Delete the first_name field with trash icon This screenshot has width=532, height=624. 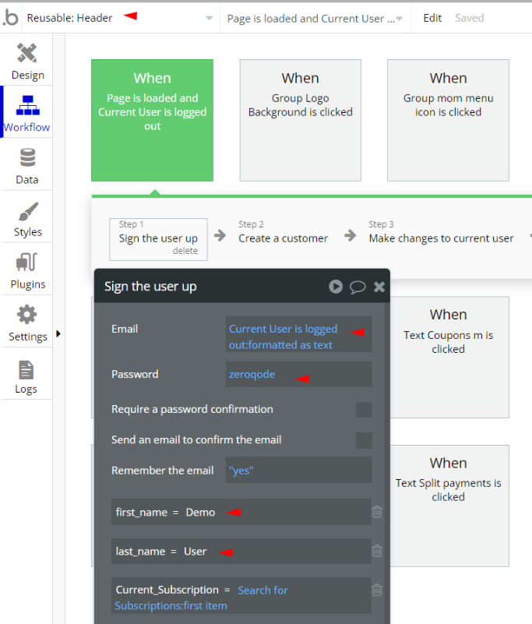coord(377,512)
